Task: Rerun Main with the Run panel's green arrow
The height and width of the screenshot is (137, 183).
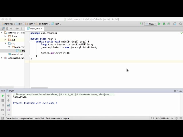Action: (3, 96)
